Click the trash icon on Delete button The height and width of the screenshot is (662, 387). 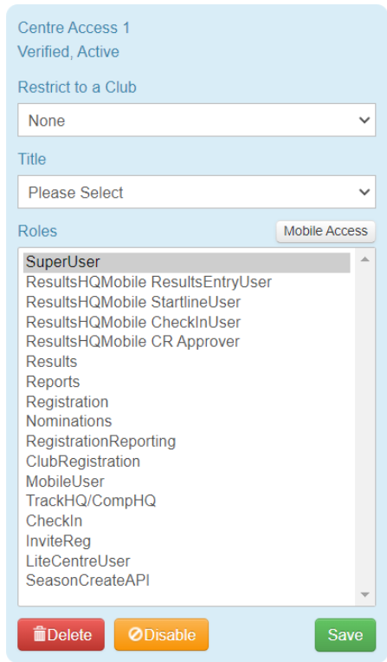(x=40, y=634)
